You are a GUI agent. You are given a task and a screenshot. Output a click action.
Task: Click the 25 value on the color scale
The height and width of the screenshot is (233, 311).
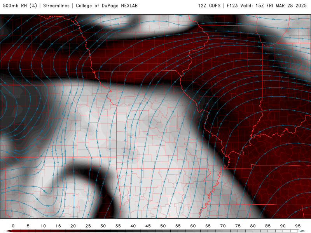click(x=88, y=226)
